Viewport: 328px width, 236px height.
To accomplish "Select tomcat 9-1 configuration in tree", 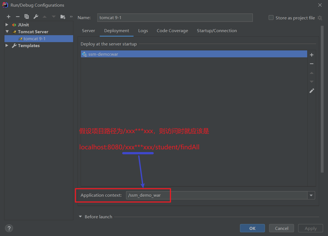I will [39, 39].
